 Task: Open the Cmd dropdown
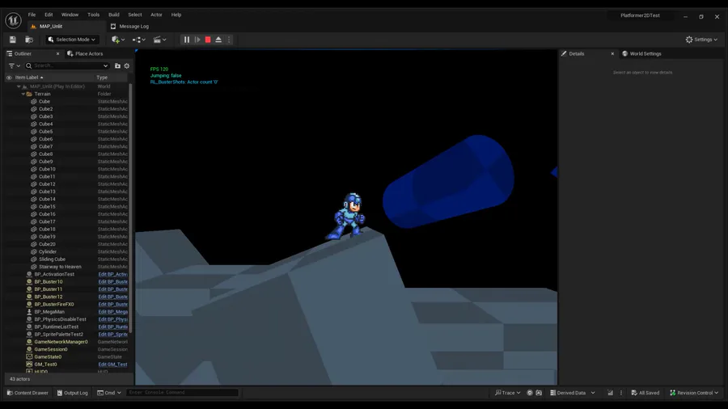(109, 393)
